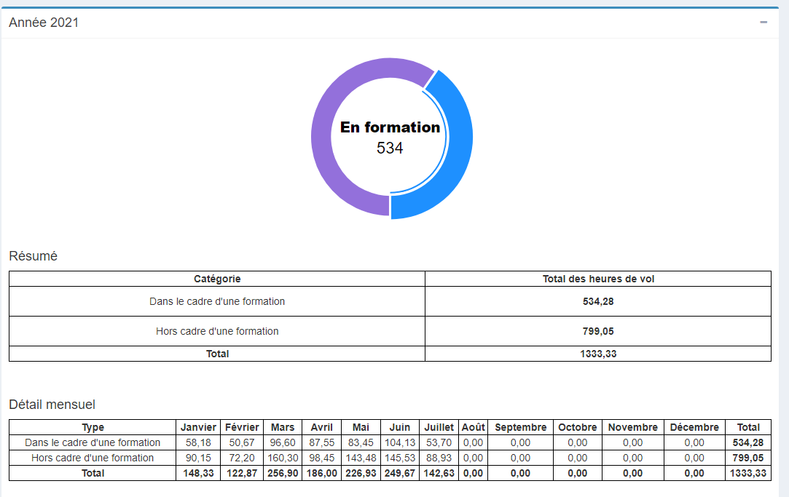Select the Catégorie column header
This screenshot has height=497, width=789.
[217, 279]
